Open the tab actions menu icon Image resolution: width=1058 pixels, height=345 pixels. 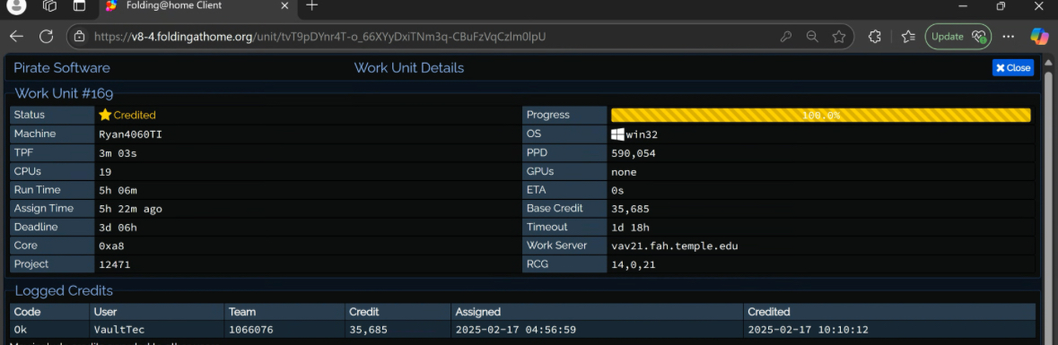(x=80, y=6)
